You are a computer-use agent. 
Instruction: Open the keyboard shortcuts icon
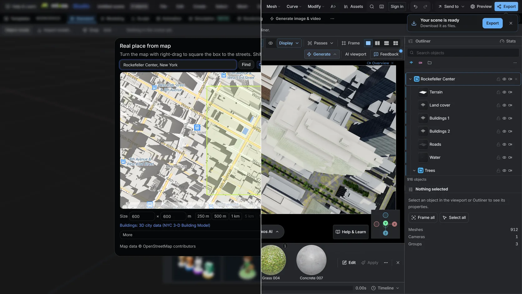(382, 7)
